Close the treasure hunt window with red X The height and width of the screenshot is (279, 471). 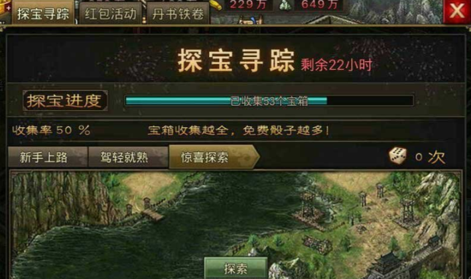coord(456,11)
